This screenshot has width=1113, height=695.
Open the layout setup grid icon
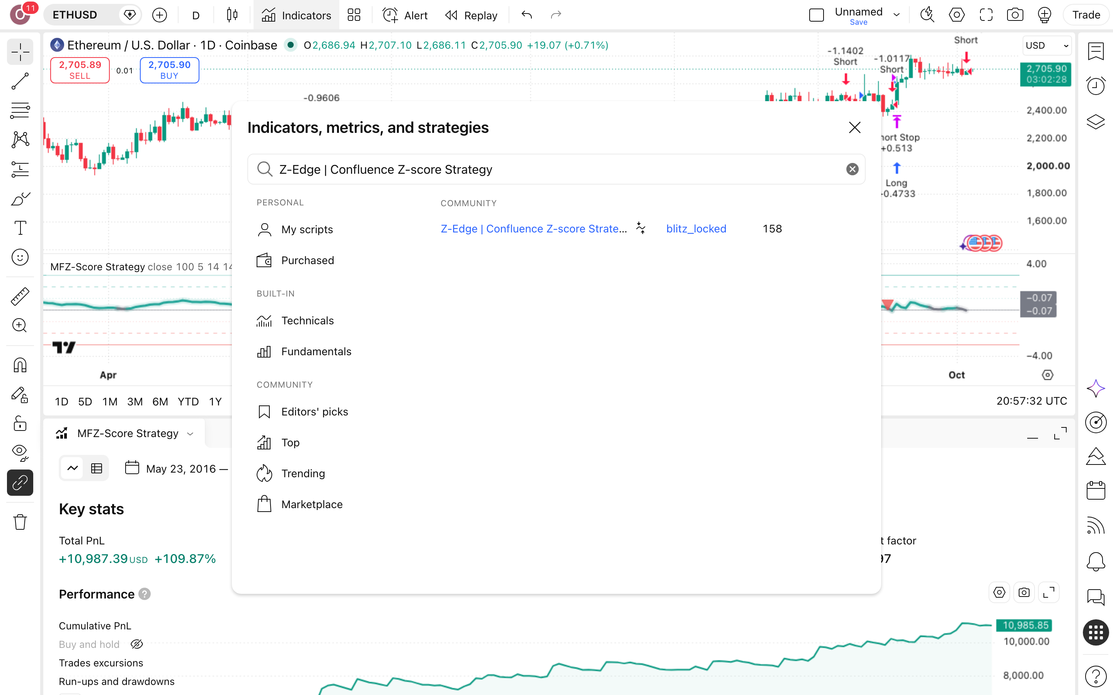coord(354,15)
